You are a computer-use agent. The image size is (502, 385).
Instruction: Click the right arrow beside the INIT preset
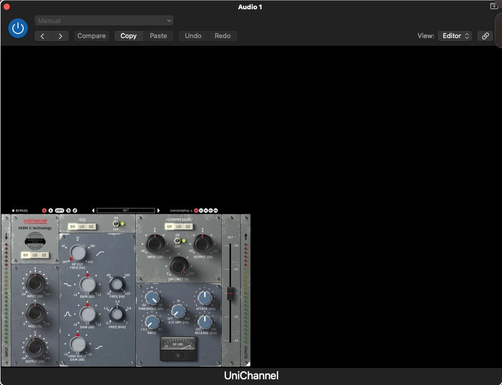(159, 211)
